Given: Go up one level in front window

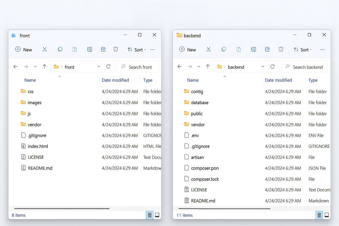Looking at the screenshot, I should pyautogui.click(x=44, y=67).
